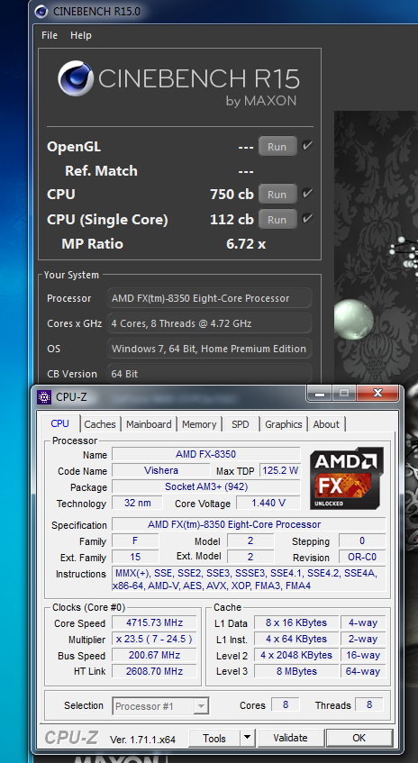Click the CPU-Z title bar chip icon
The image size is (418, 763).
coord(44,396)
